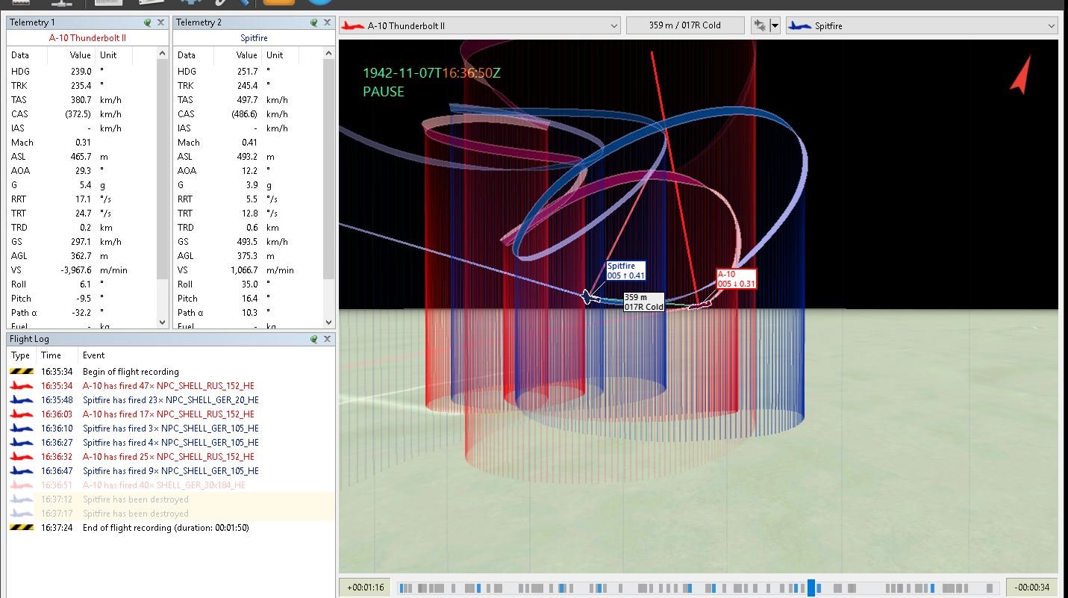Click the hazard stripe icon on End of flight recording
Image resolution: width=1068 pixels, height=598 pixels.
click(22, 528)
